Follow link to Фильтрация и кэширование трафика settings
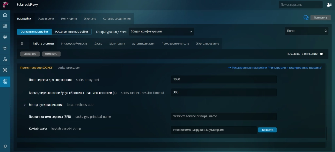The height and width of the screenshot is (152, 335). (x=275, y=68)
